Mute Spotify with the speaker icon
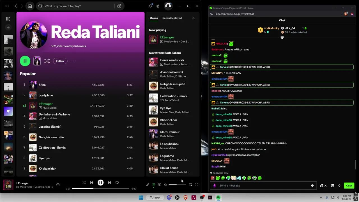Screen dimensions: 359x202 pyautogui.click(x=165, y=185)
